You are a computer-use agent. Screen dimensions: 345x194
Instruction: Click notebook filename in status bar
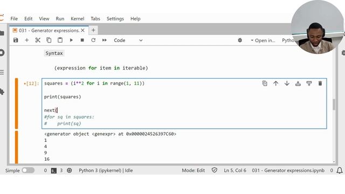point(288,170)
